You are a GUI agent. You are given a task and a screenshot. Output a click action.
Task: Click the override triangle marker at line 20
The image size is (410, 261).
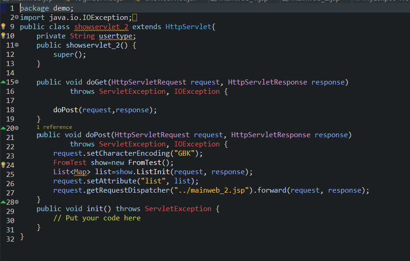tap(3, 128)
